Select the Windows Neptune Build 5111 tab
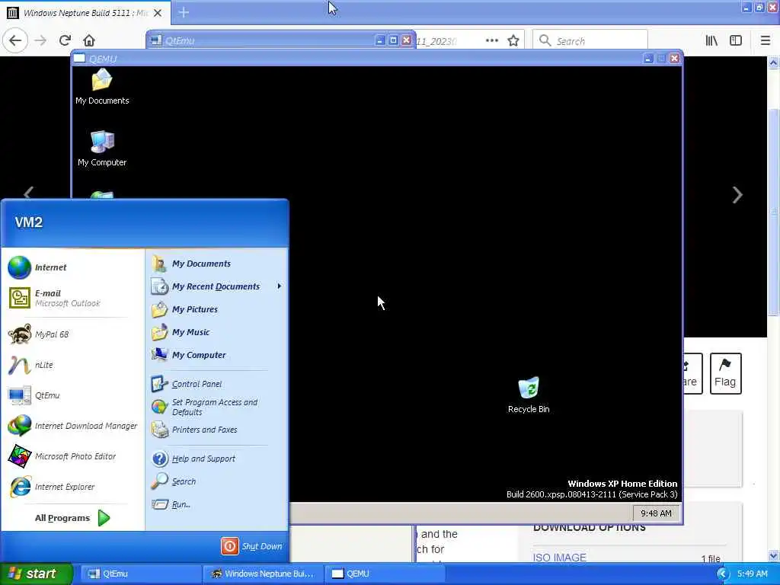The image size is (780, 585). click(85, 13)
